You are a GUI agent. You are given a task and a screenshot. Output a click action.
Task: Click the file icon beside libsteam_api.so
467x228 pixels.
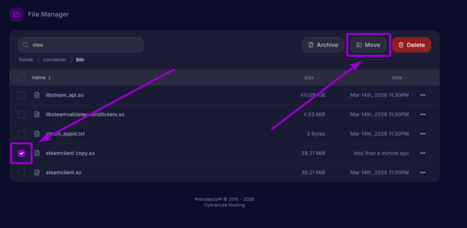point(37,95)
